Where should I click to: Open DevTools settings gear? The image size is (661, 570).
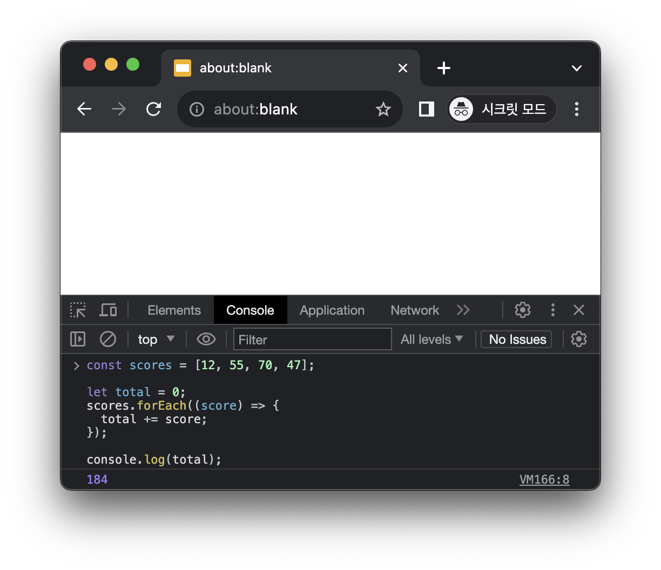523,310
